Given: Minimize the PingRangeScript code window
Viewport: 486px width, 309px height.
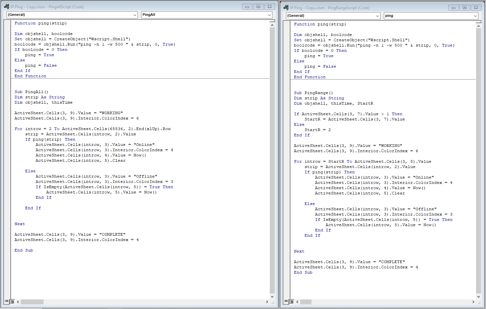Looking at the screenshot, I should coord(453,7).
